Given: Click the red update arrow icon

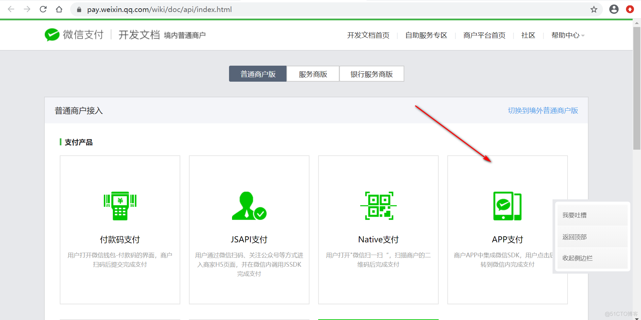Looking at the screenshot, I should 630,9.
